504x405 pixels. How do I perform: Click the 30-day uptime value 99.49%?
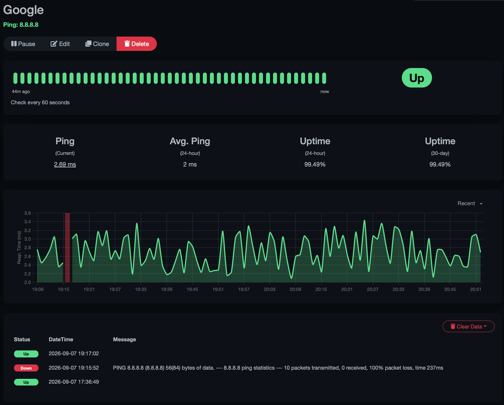440,164
